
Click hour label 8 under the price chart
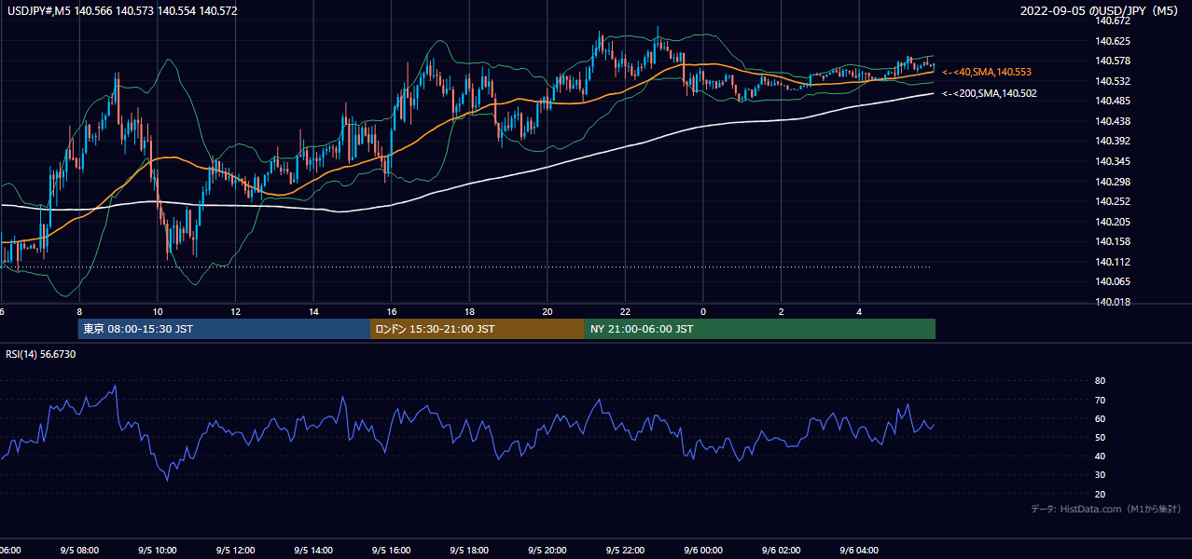(79, 311)
